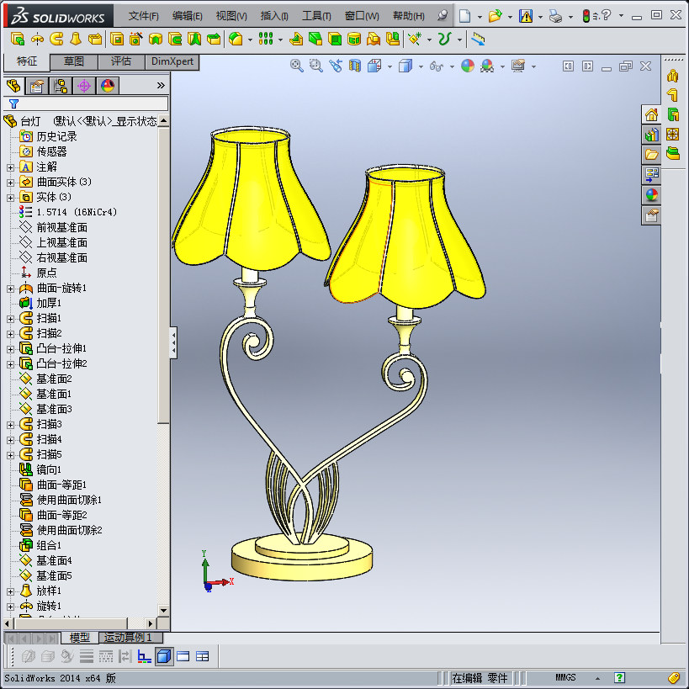
Task: Expand the 扫描1 feature node
Action: coord(10,320)
